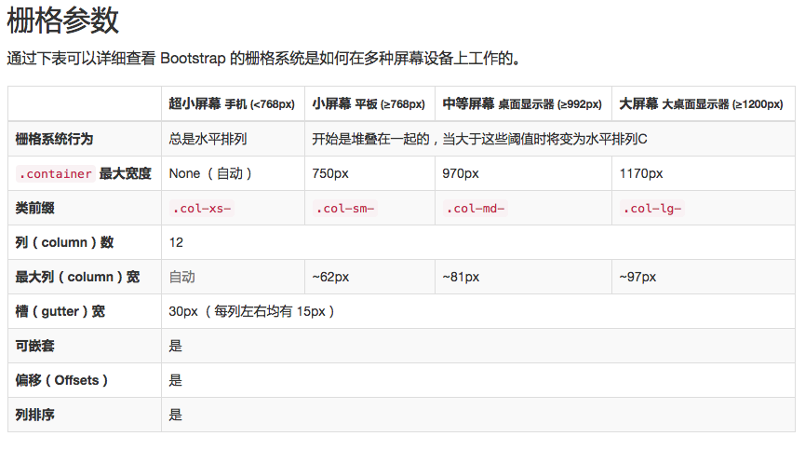Viewport: 805px width, 450px height.
Task: Click the 栅格参数 page heading
Action: tap(62, 20)
